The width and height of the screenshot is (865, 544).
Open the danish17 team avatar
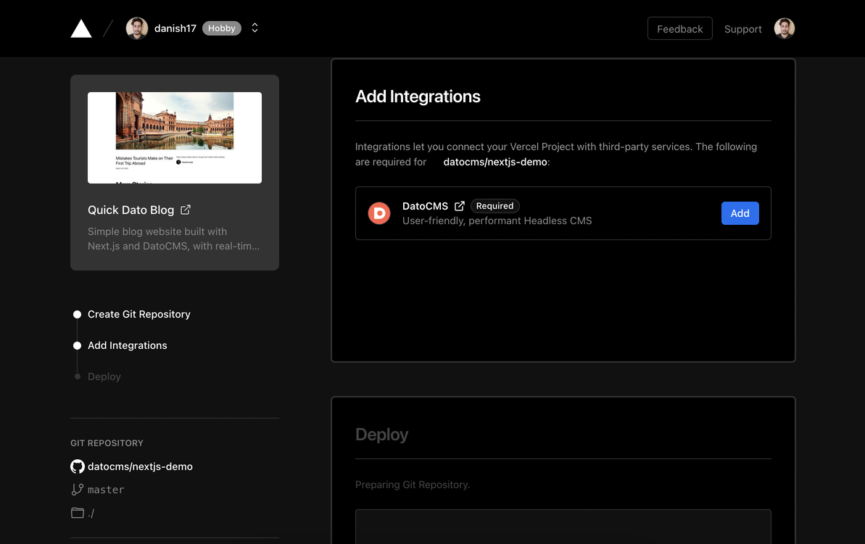(x=137, y=28)
